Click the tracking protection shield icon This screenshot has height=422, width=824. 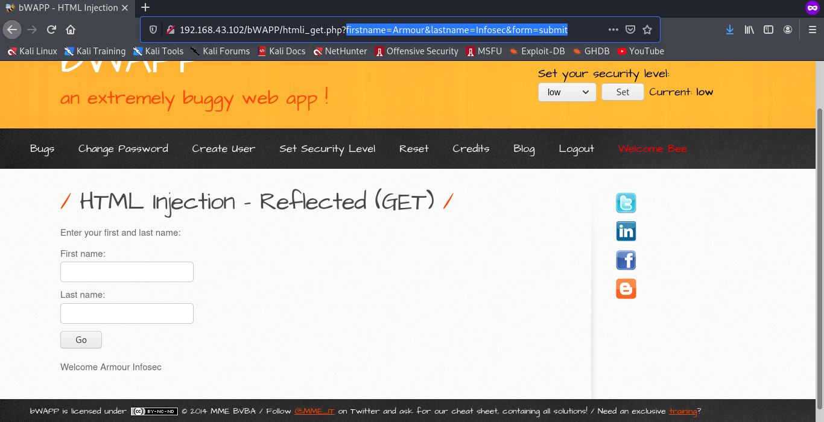(x=153, y=30)
